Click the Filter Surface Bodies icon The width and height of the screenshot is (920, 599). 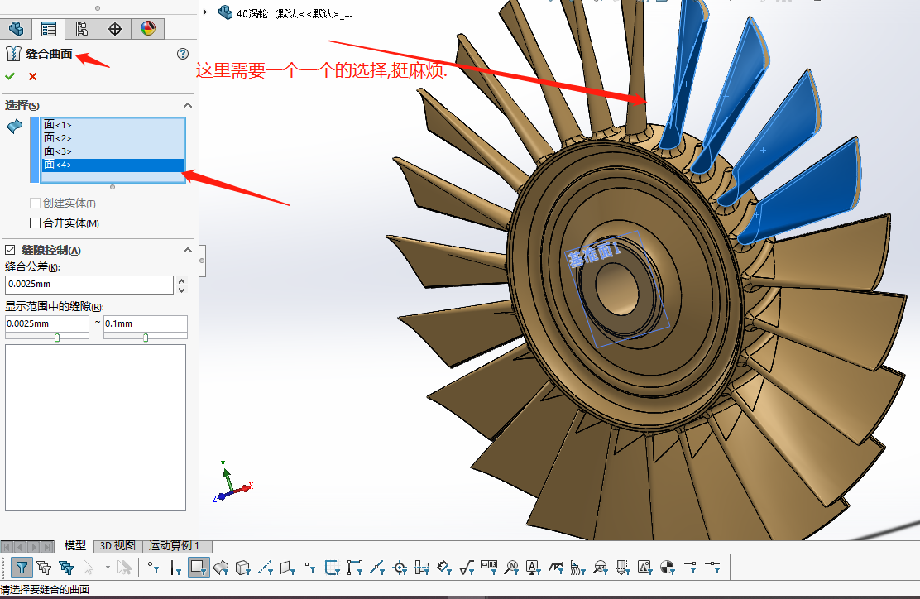(221, 568)
